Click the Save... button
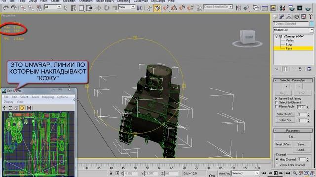 [x=301, y=144]
